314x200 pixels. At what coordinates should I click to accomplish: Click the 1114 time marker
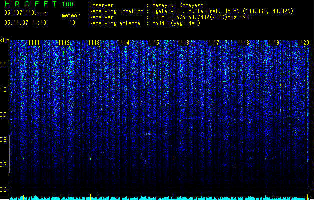pos(124,43)
